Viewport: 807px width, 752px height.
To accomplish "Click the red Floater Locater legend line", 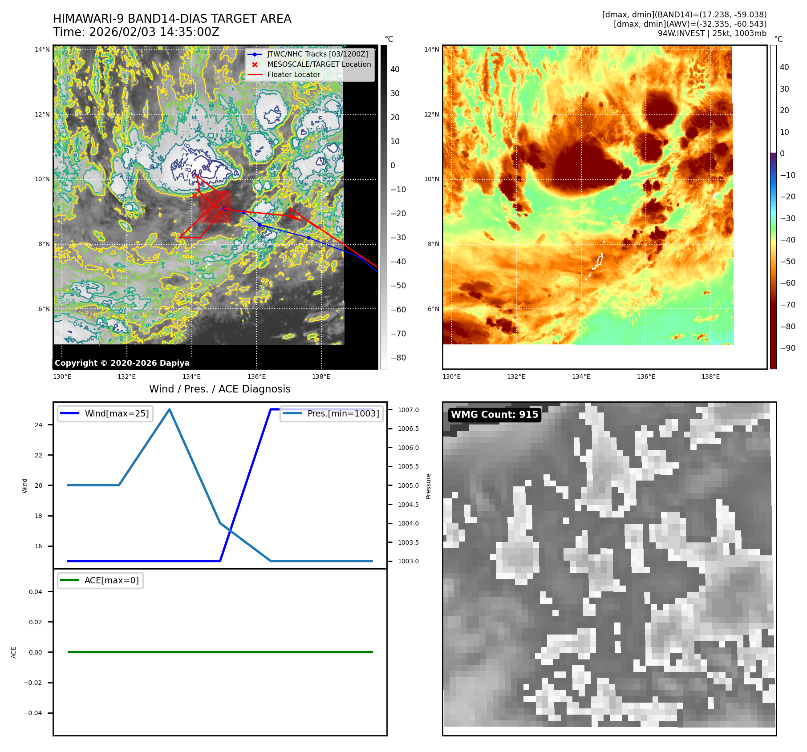I will pos(255,75).
